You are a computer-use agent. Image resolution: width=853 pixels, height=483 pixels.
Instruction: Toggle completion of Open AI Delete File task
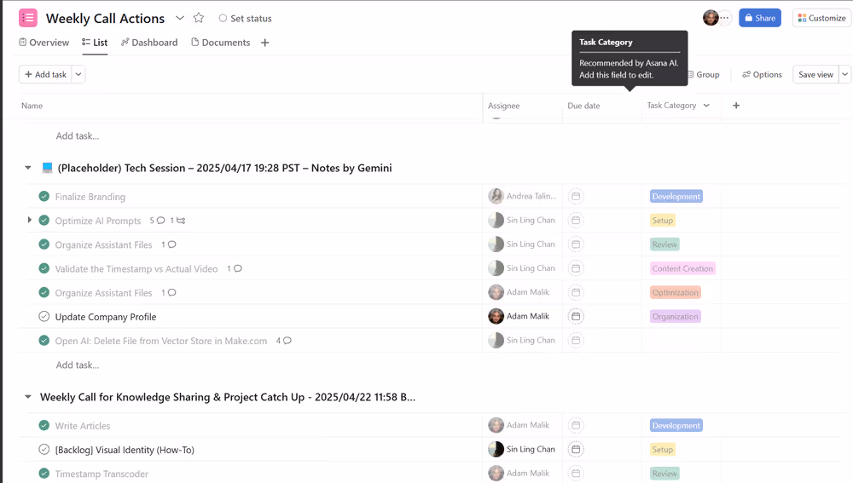[44, 341]
